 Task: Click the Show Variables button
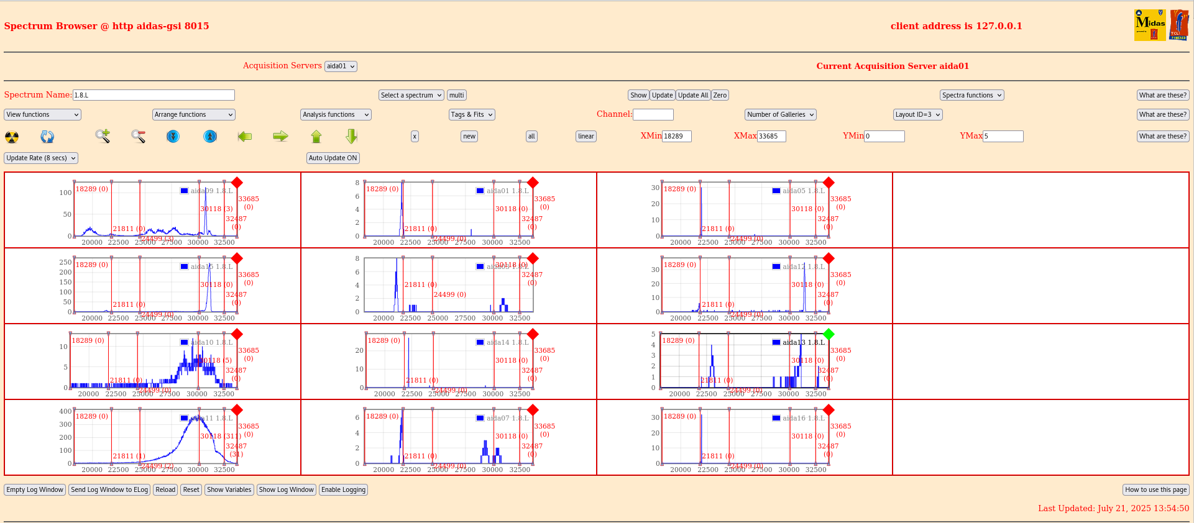tap(229, 490)
